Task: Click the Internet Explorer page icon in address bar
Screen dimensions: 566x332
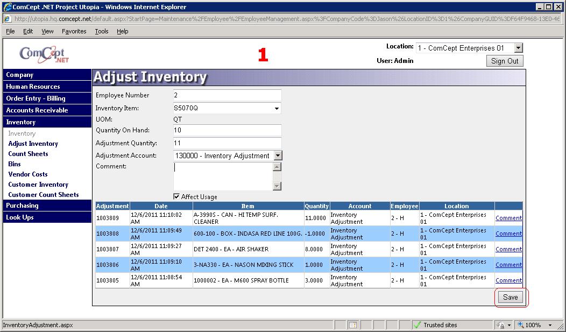Action: click(8, 19)
